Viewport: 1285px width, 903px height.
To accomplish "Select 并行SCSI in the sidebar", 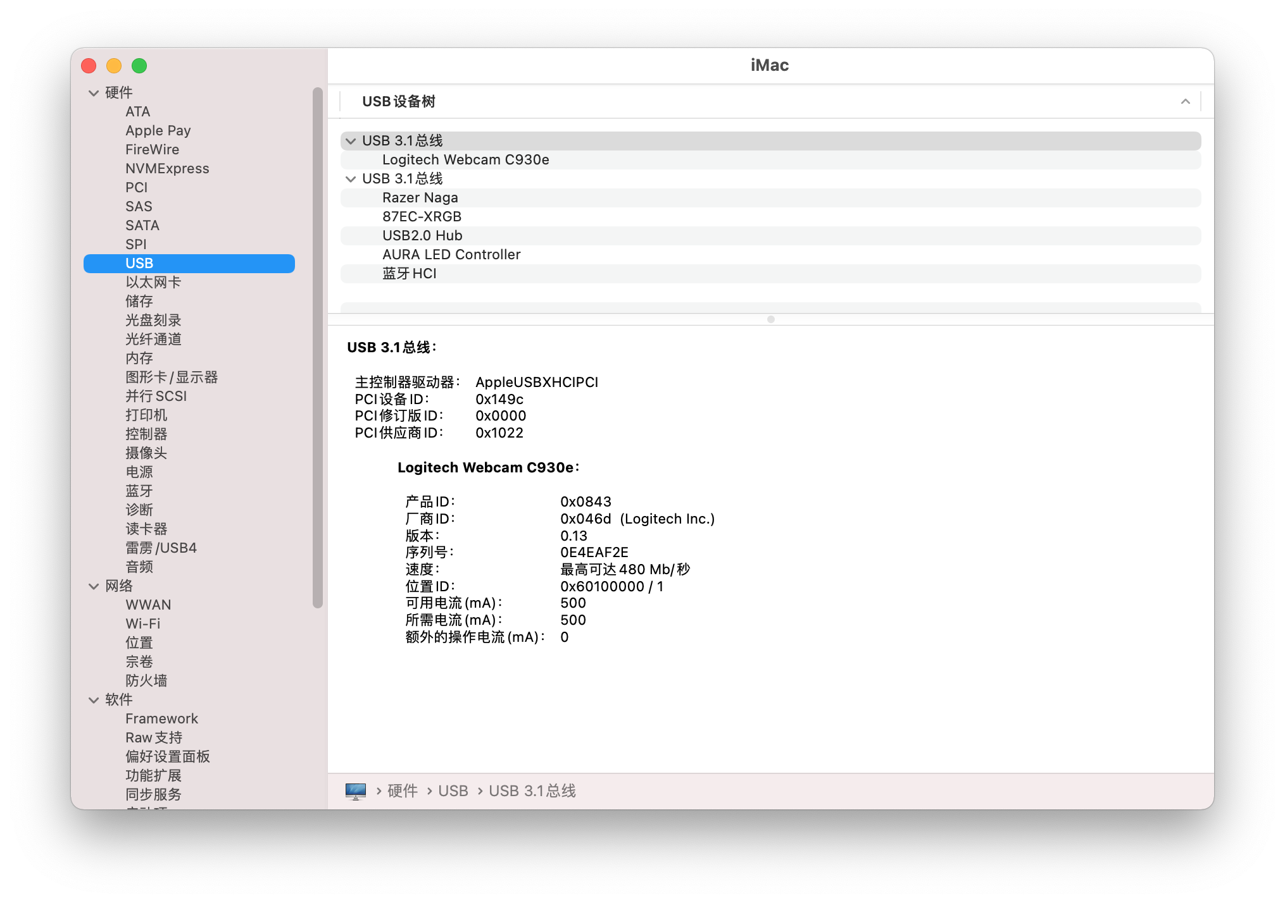I will [156, 396].
